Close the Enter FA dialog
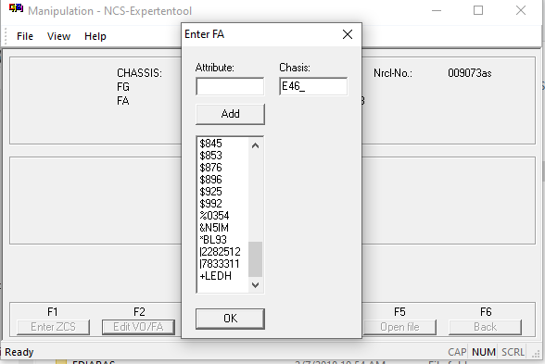 point(348,34)
